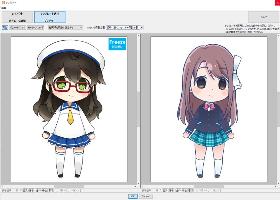The width and height of the screenshot is (280, 200).
Task: Click the Freeze 対応無し badge
Action: [117, 44]
